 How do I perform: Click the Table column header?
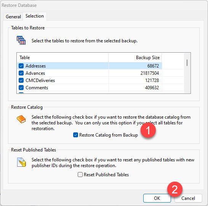click(63, 58)
